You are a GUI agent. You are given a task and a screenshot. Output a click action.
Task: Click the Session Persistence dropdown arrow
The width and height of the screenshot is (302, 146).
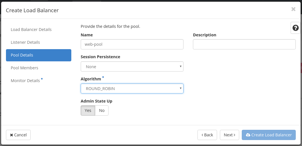coord(180,66)
